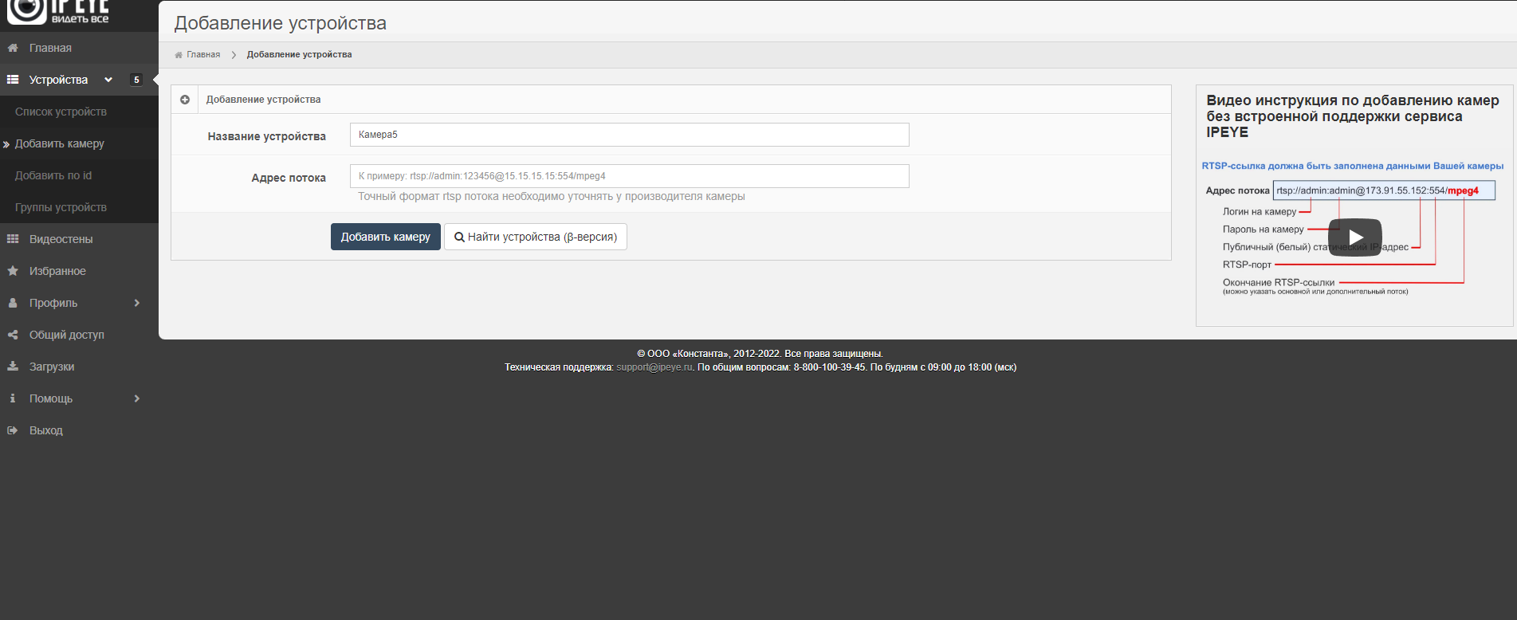
Task: Click the user icon next to Профиль
Action: pos(13,303)
